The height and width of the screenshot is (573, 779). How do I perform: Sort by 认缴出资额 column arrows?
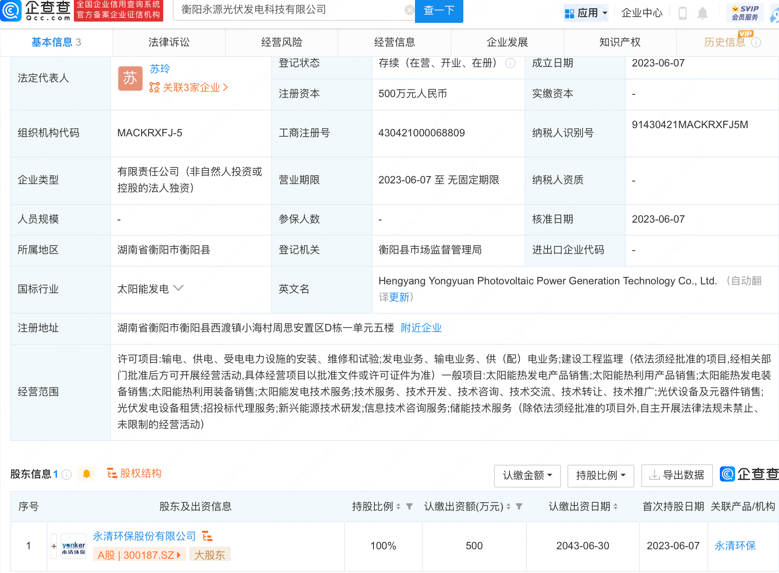(x=508, y=506)
